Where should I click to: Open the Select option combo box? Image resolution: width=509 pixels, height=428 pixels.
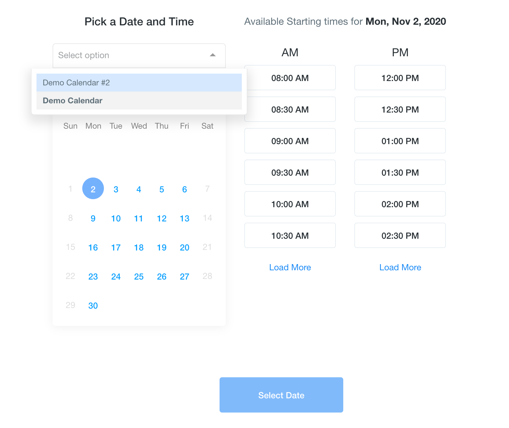tap(139, 56)
